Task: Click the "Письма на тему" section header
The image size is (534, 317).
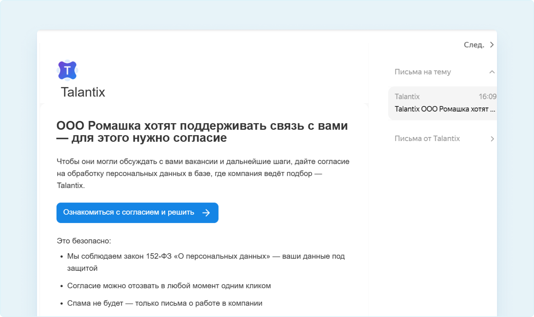Action: click(x=423, y=72)
